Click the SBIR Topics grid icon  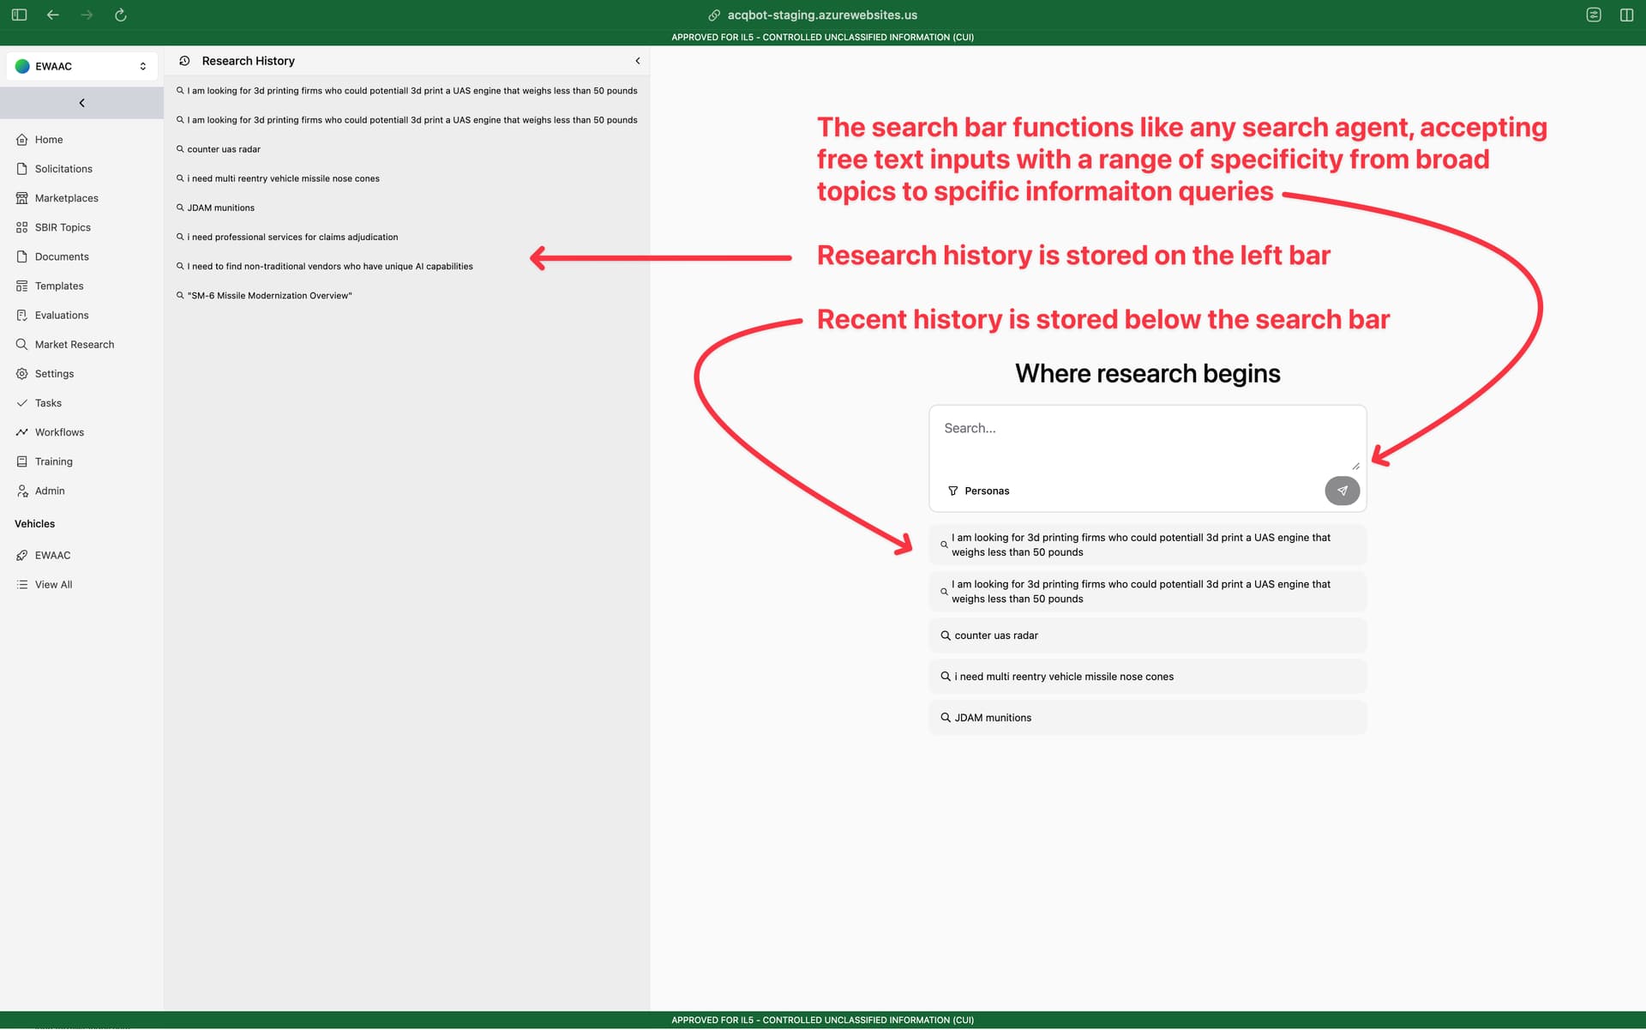click(22, 227)
